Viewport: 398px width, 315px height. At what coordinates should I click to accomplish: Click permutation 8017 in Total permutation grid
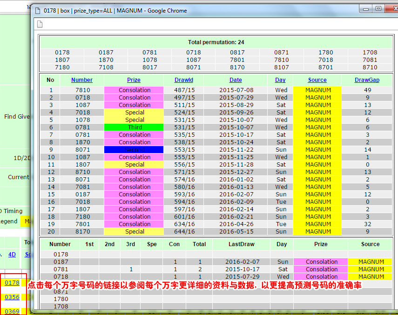pos(149,67)
